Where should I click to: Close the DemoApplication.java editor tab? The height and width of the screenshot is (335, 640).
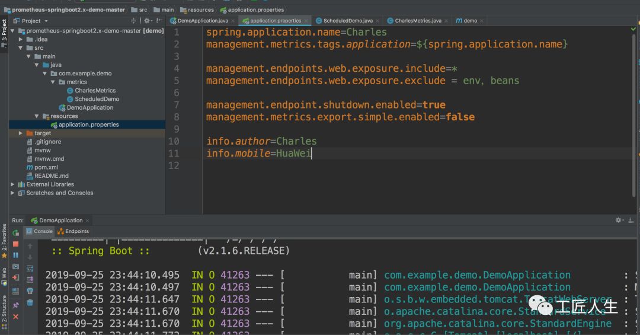[233, 21]
